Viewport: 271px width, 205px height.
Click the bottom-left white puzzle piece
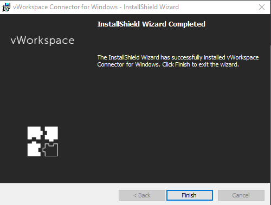pos(34,149)
